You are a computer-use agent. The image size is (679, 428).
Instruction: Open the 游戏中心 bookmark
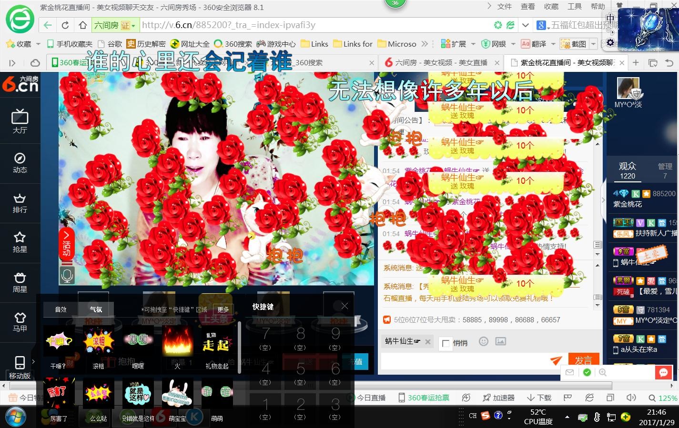coord(276,44)
